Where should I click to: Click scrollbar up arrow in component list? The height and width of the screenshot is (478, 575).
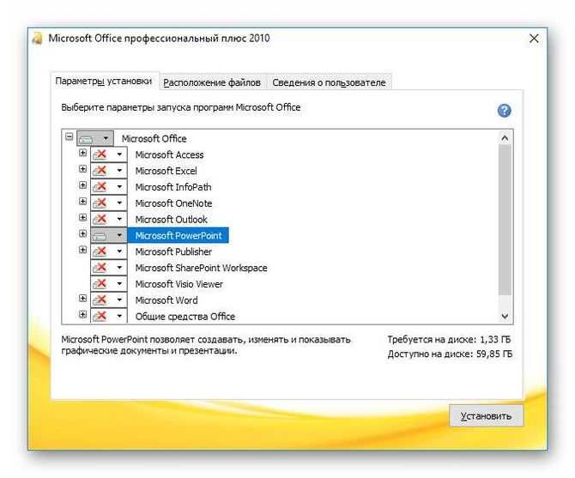tap(505, 138)
